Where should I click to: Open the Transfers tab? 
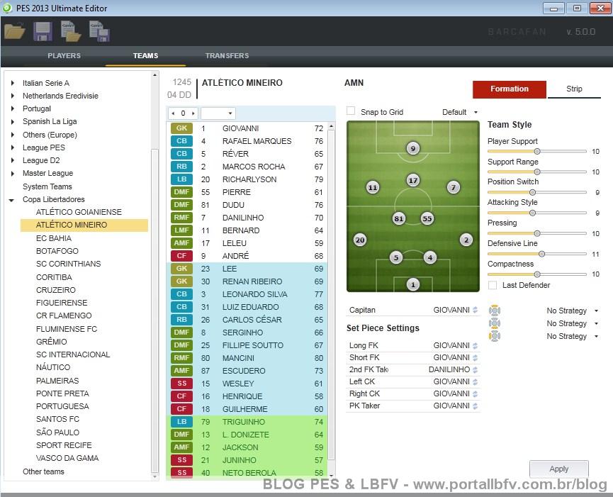(x=227, y=56)
